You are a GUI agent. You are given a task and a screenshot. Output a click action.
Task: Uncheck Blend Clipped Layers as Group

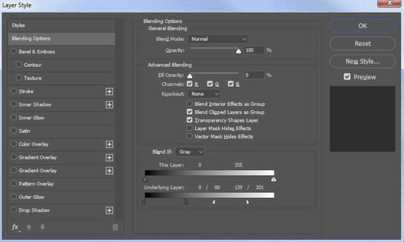189,112
